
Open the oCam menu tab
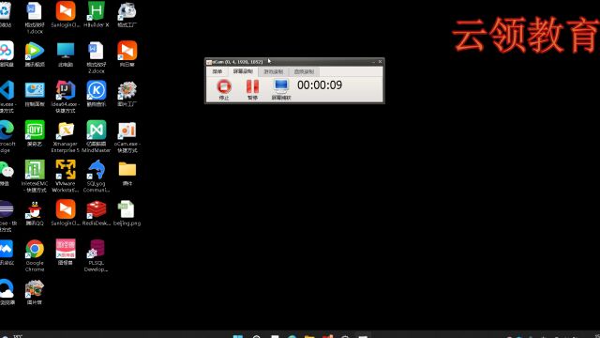[217, 71]
